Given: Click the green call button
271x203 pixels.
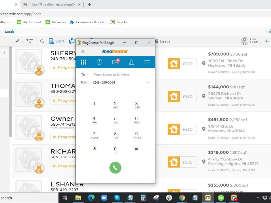Looking at the screenshot, I should (115, 168).
